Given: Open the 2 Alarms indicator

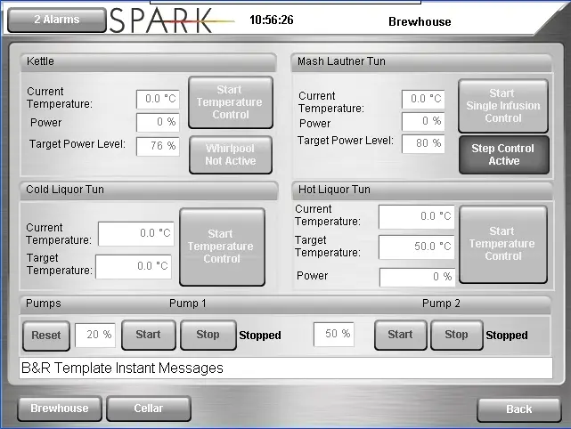Looking at the screenshot, I should [56, 20].
